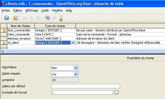Image resolution: width=165 pixels, height=99 pixels.
Task: Click the Valeur par défaut input field
Action: click(x=86, y=86)
